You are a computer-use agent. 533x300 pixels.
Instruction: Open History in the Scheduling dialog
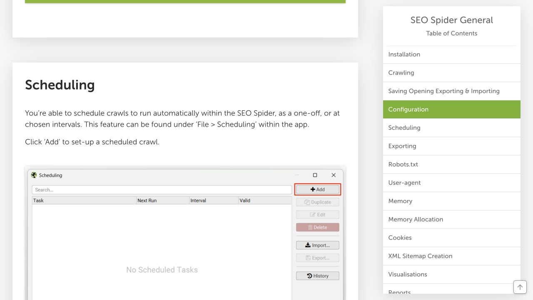318,276
